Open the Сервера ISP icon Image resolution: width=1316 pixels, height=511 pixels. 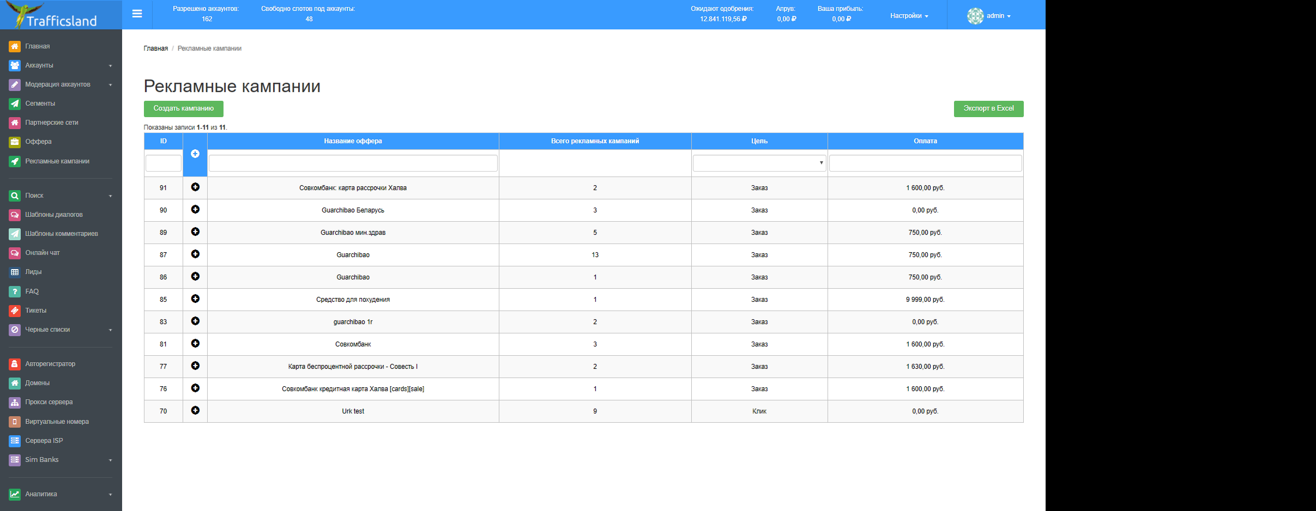pos(15,441)
